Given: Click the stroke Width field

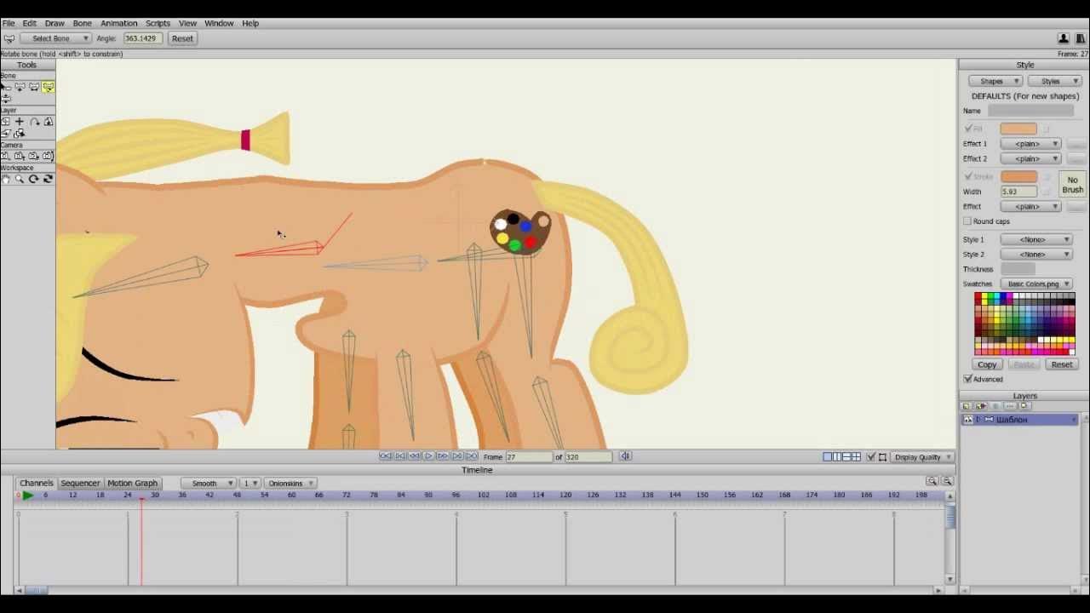Looking at the screenshot, I should [x=1018, y=192].
